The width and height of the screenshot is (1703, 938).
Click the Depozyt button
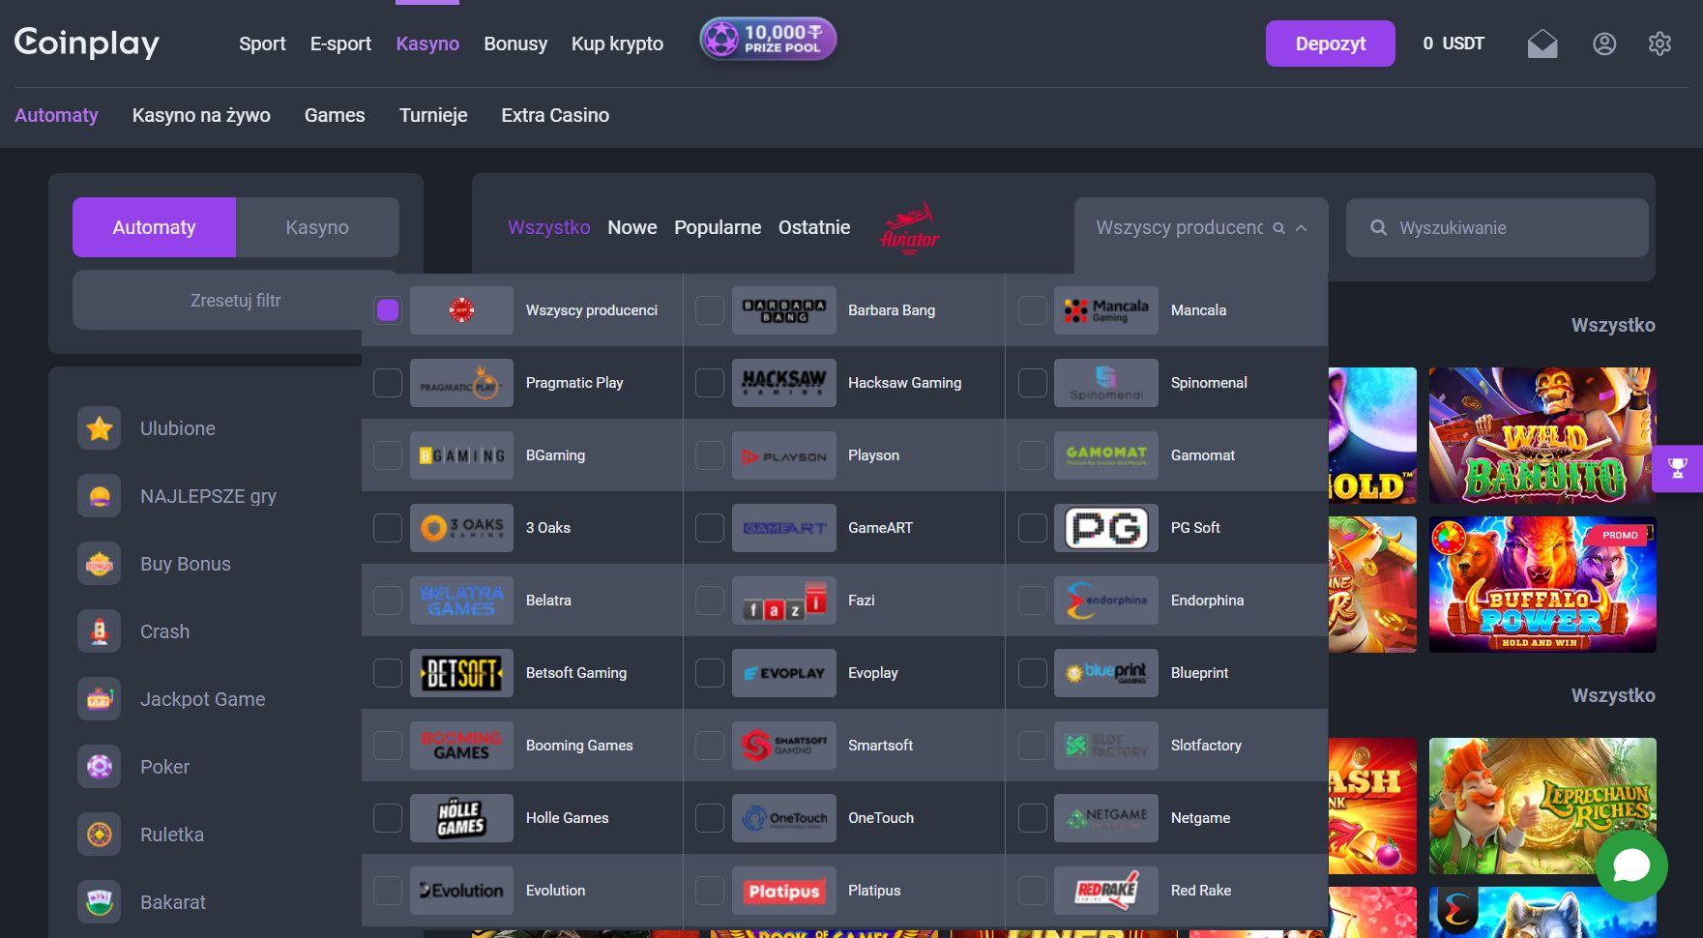[1331, 44]
